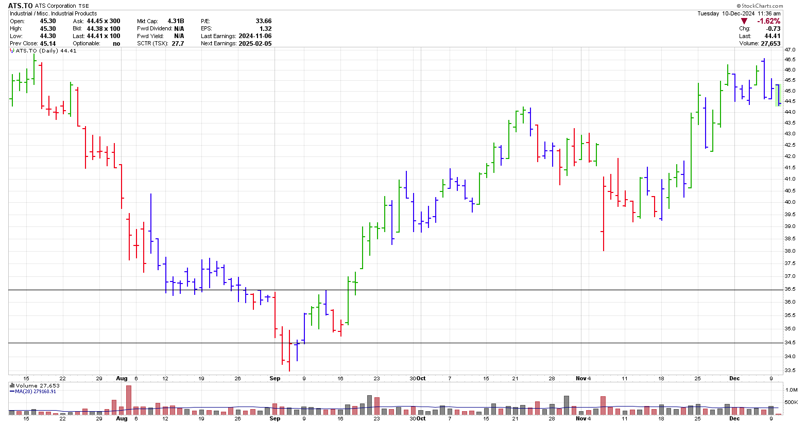806x423 pixels.
Task: Click the SCTR (TSX) value 27.7
Action: tap(178, 44)
